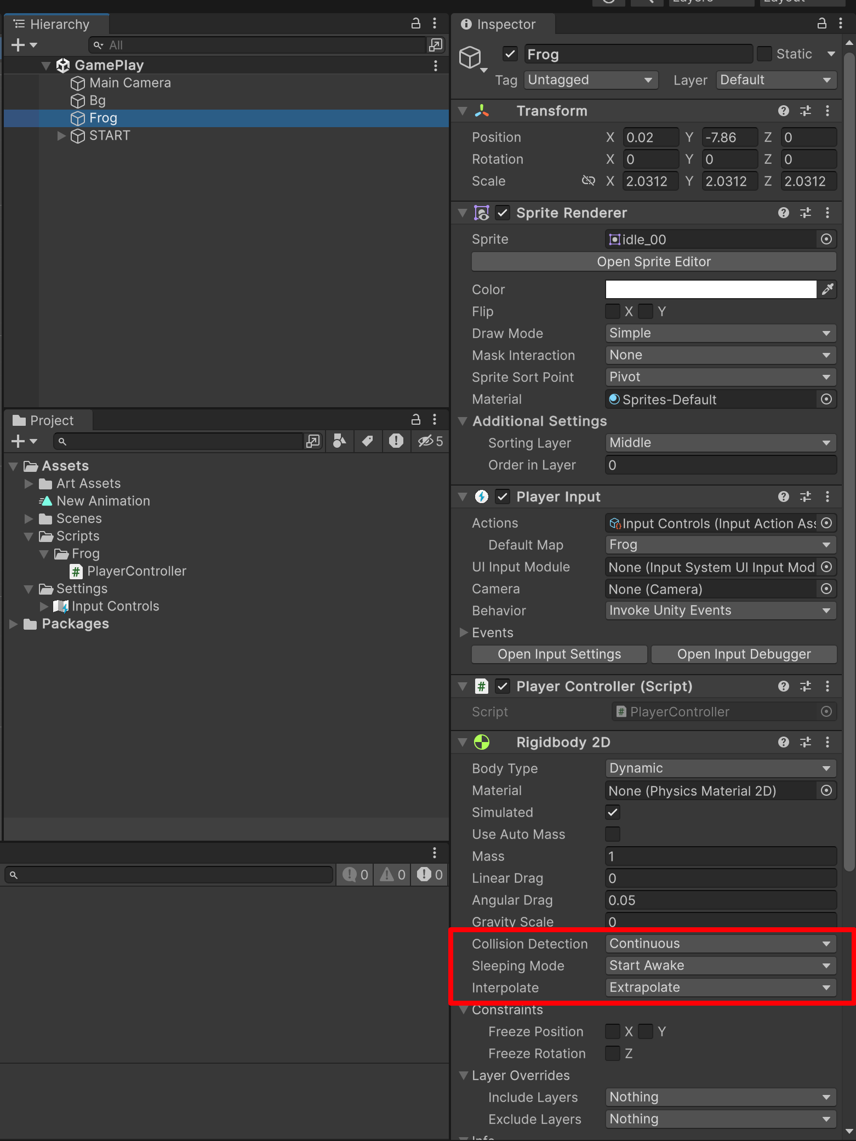
Task: Click the Project Search by Label tag icon
Action: (x=368, y=441)
